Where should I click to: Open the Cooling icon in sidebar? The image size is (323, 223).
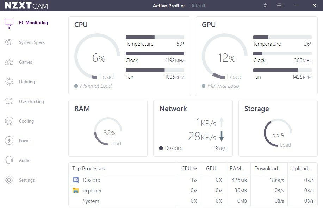click(9, 121)
